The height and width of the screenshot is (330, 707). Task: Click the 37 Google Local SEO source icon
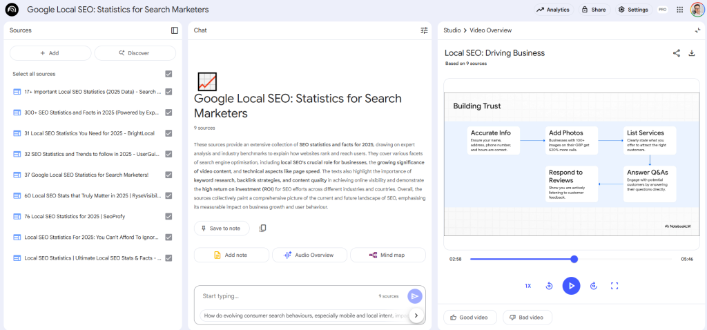coord(17,175)
